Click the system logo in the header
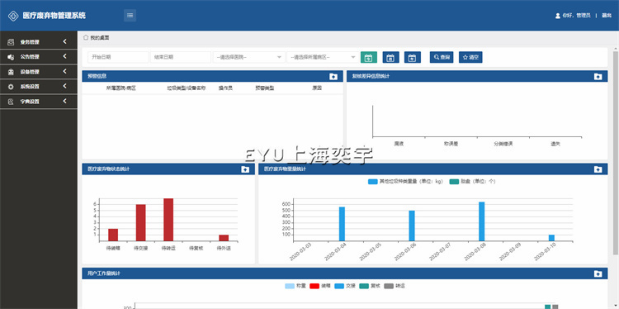 point(13,16)
